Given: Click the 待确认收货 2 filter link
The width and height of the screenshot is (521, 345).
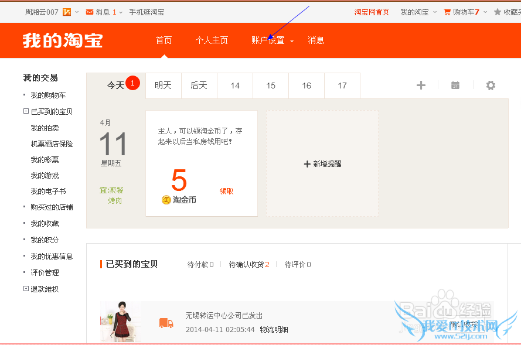Looking at the screenshot, I should (249, 264).
